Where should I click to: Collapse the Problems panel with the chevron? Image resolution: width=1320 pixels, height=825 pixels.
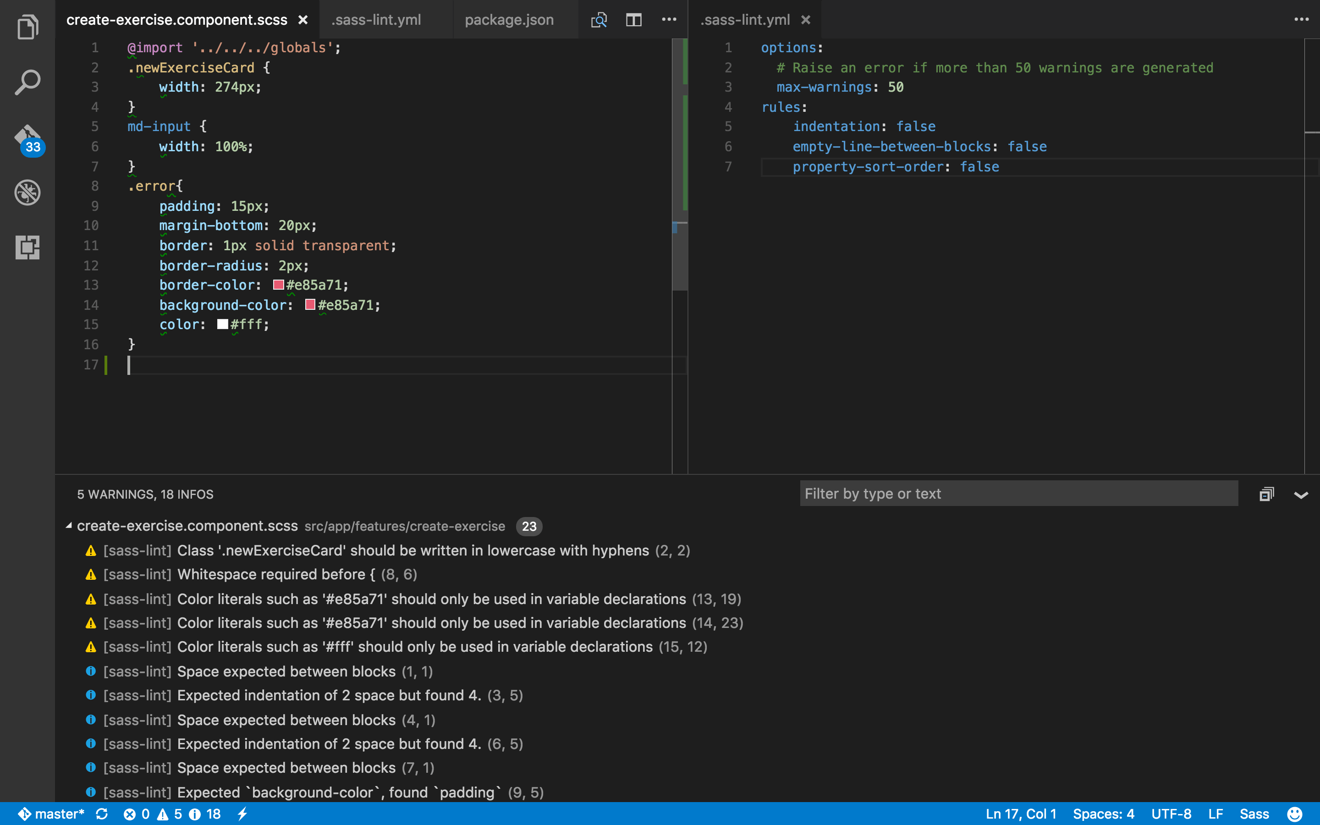pyautogui.click(x=1302, y=495)
